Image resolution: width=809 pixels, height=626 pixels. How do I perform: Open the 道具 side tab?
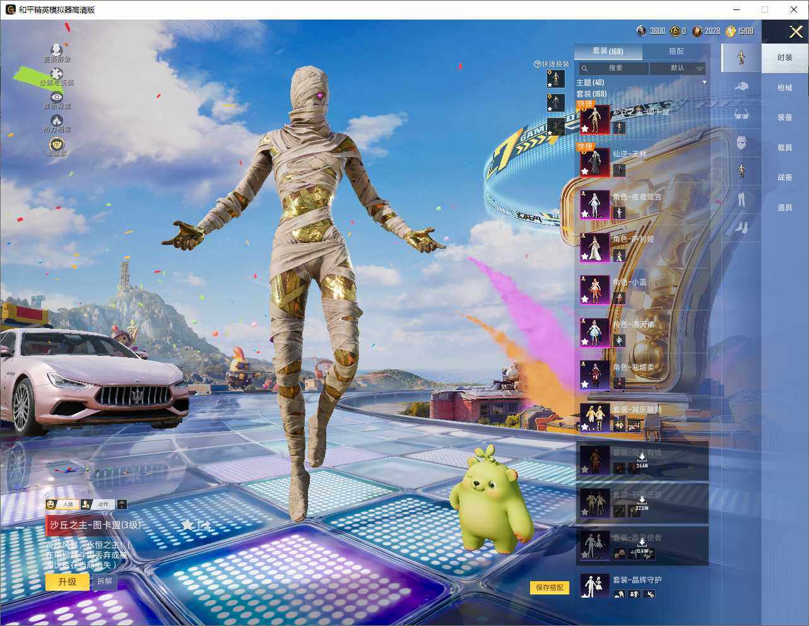[785, 208]
